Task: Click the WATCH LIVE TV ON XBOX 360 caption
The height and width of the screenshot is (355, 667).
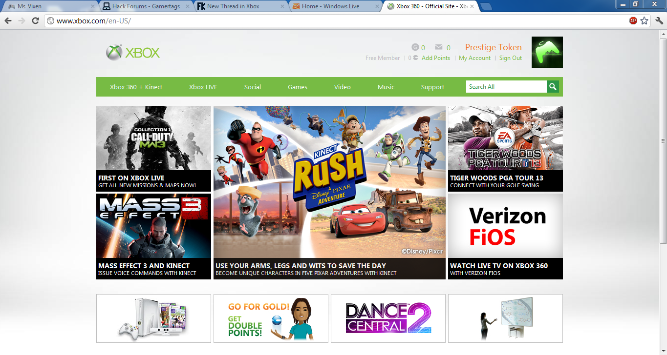Action: [x=499, y=266]
